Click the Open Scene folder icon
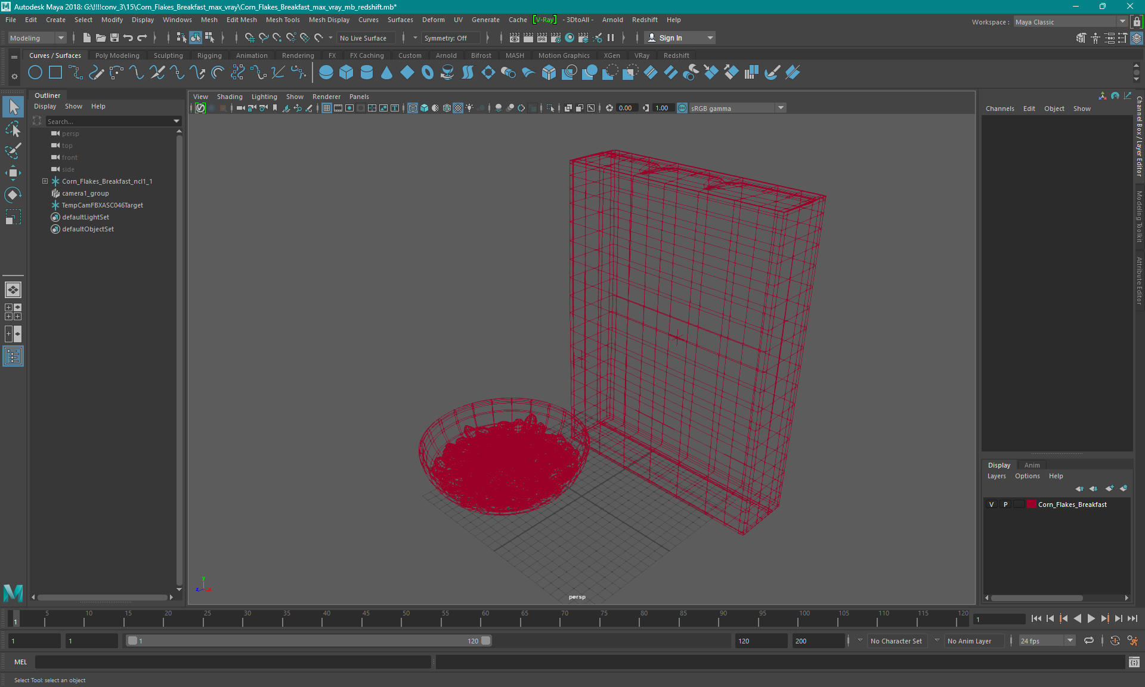Image resolution: width=1145 pixels, height=687 pixels. [x=101, y=38]
